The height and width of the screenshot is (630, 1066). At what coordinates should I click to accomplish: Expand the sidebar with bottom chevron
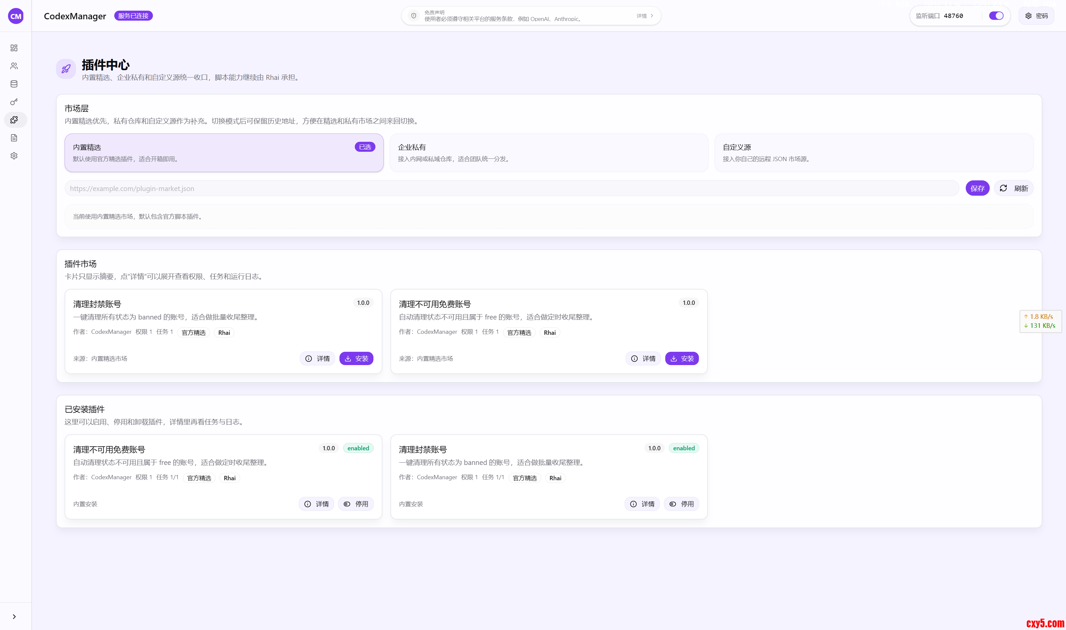click(x=14, y=616)
